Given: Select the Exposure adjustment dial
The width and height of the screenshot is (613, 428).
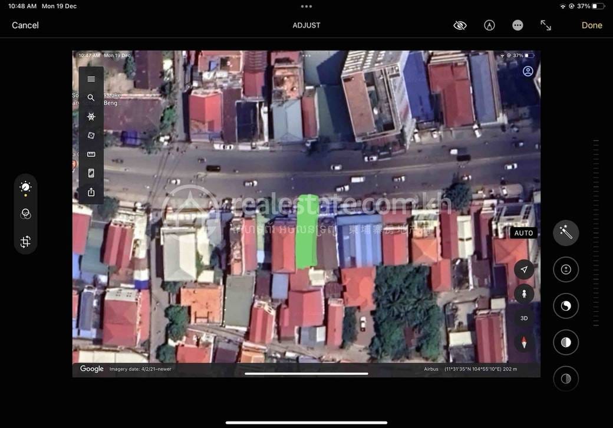Looking at the screenshot, I should [x=566, y=269].
